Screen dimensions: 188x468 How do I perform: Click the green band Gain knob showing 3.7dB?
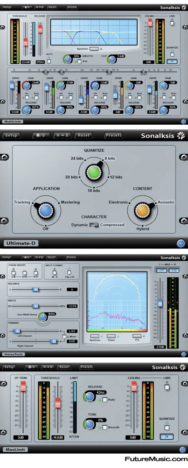tap(61, 86)
